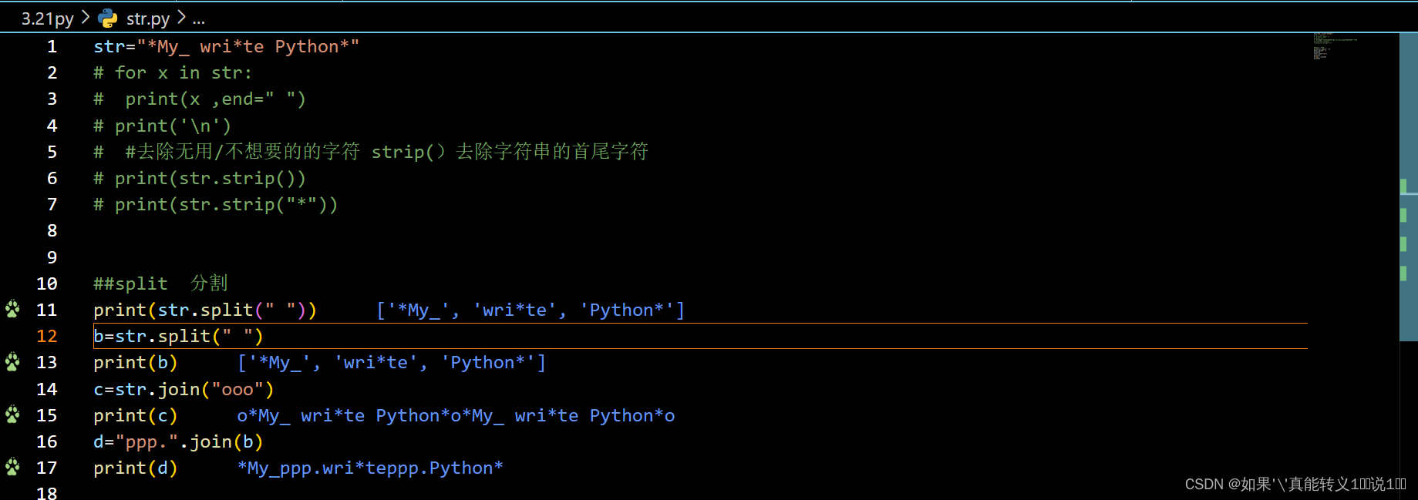
Task: Click the paw icon beside line 17
Action: click(x=13, y=467)
